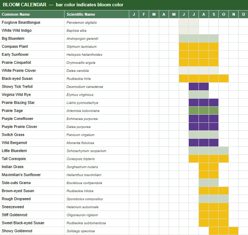Click the Brown-eyed Susan name

coord(32,191)
